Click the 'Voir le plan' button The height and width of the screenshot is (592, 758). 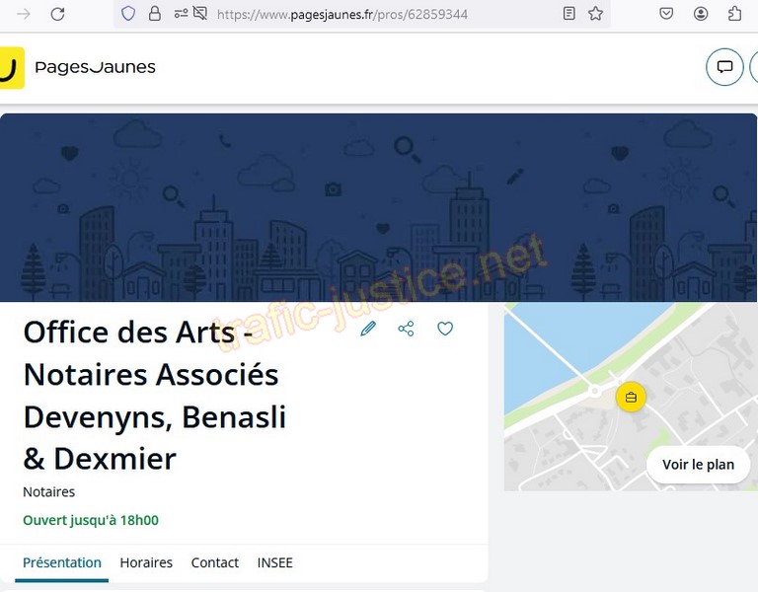698,465
